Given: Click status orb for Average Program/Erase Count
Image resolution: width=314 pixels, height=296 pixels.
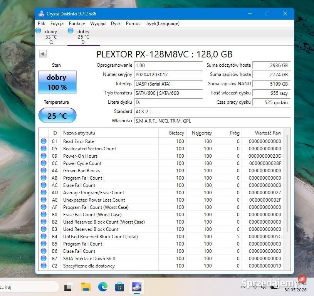Looking at the screenshot, I should (44, 192).
